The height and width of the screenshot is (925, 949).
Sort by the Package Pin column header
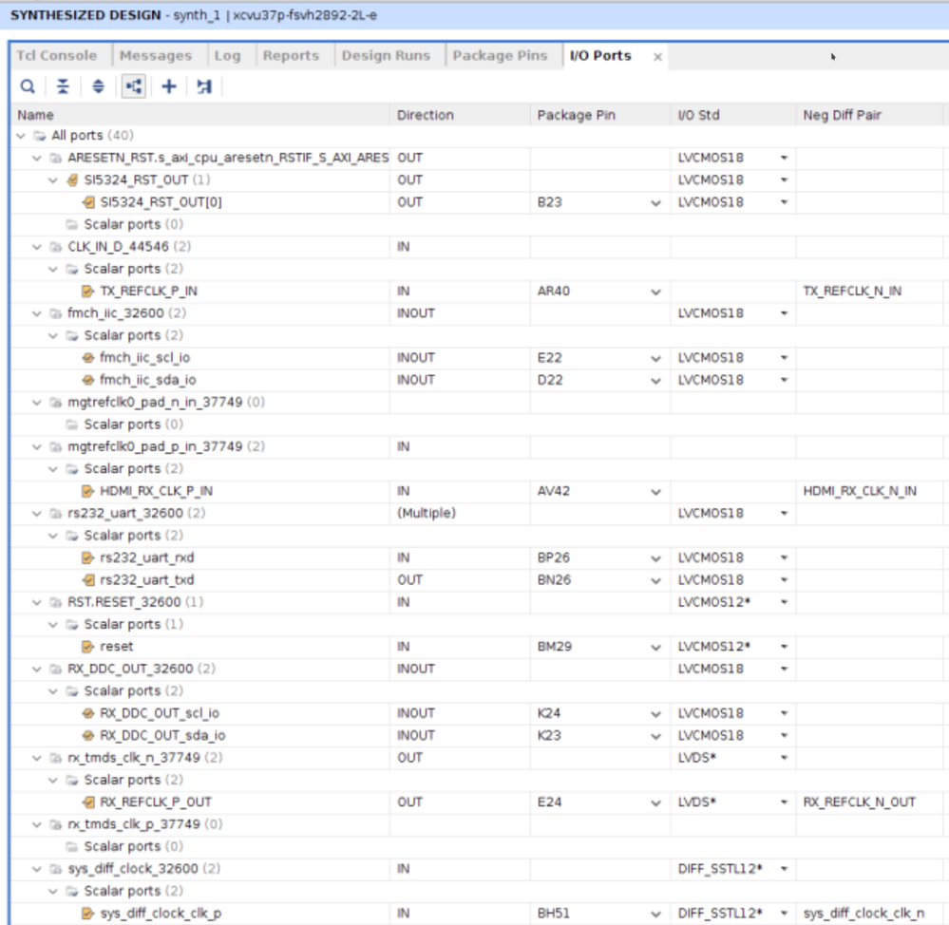pyautogui.click(x=600, y=115)
